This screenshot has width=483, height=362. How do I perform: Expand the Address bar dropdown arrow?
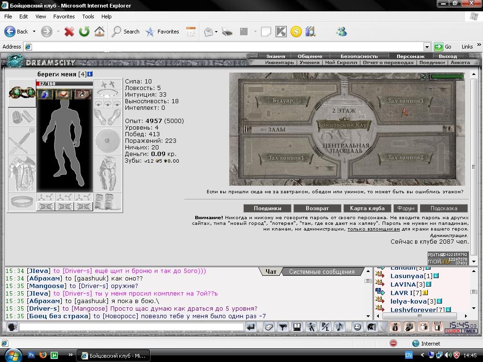point(427,47)
